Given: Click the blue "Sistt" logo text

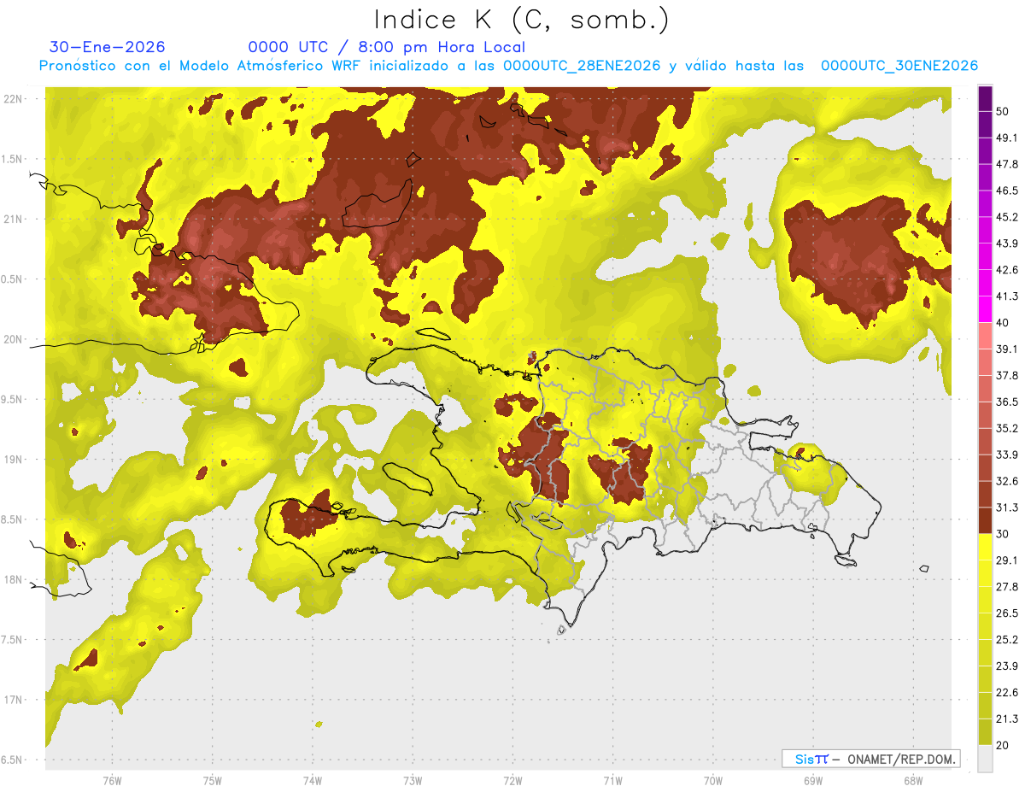Looking at the screenshot, I should (x=811, y=759).
